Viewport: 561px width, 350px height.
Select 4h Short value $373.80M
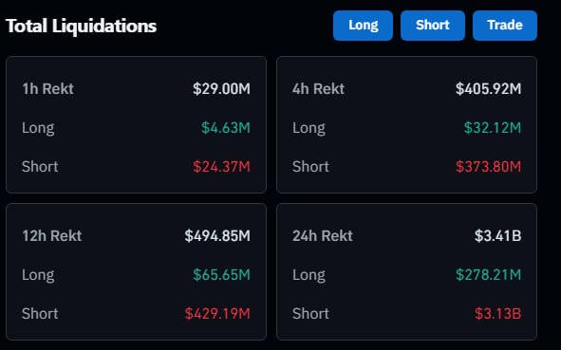pyautogui.click(x=488, y=167)
